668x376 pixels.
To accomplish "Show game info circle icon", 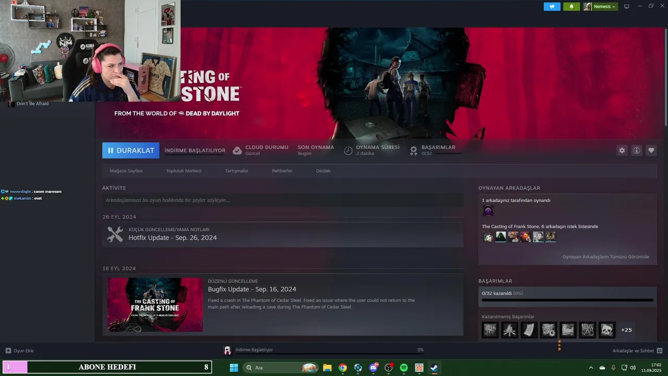I will point(637,150).
